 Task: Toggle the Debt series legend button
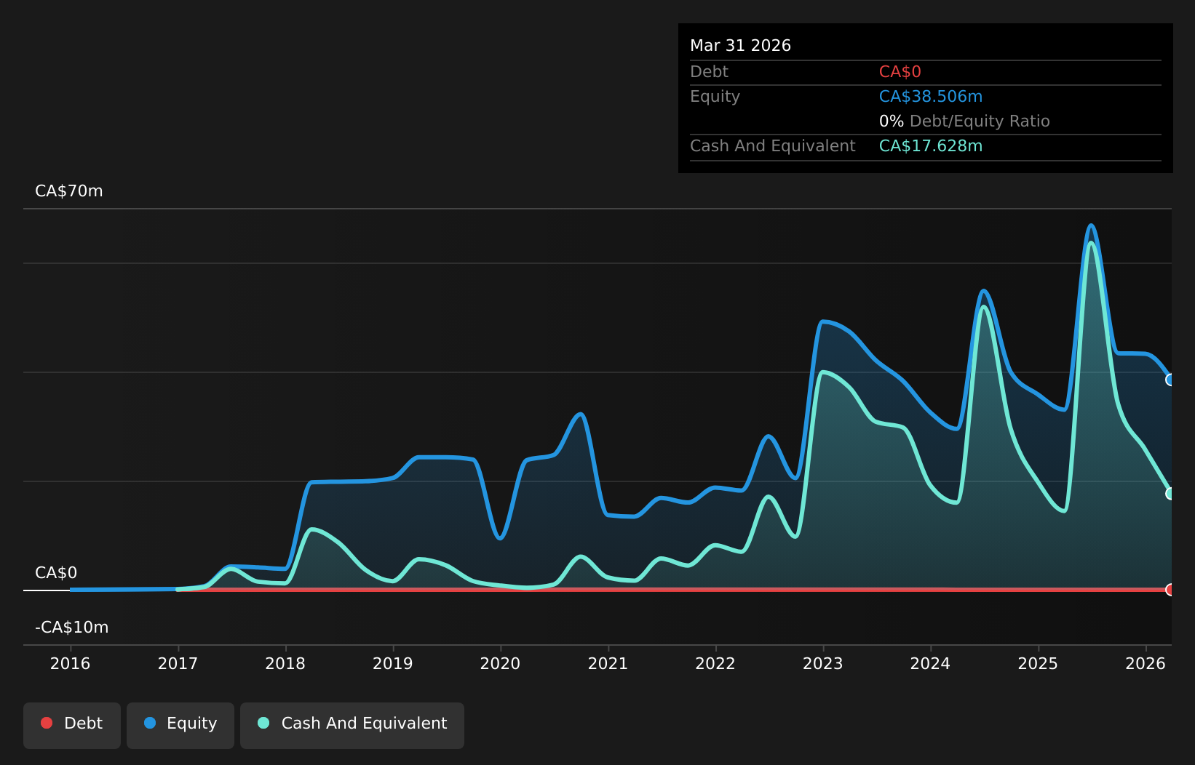(x=72, y=725)
